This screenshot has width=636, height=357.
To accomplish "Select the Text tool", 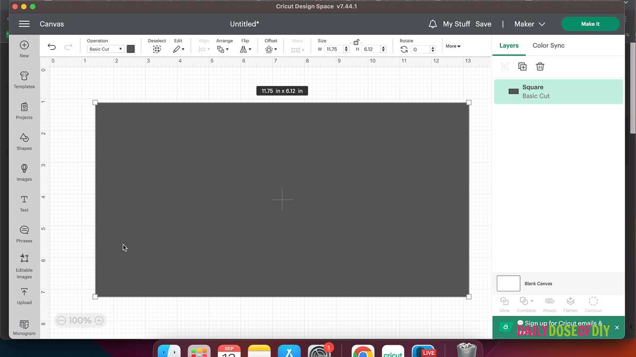I will click(x=24, y=203).
